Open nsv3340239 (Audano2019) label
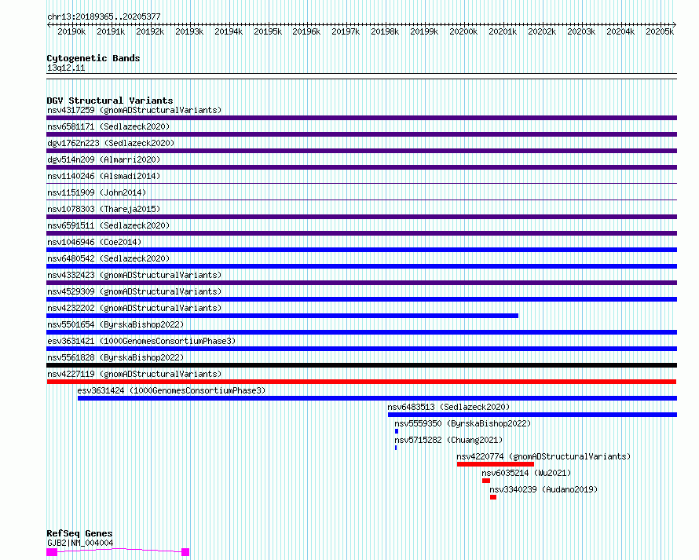 543,489
